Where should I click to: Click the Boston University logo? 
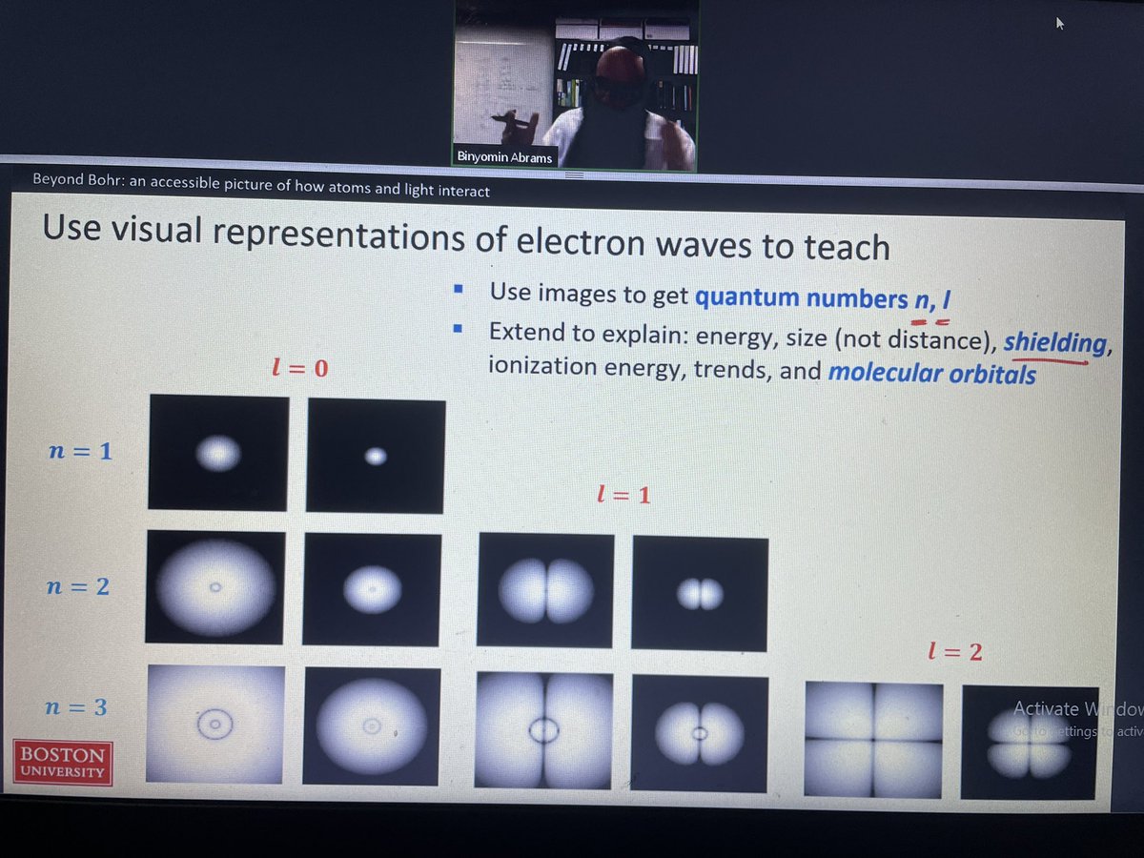[x=63, y=763]
